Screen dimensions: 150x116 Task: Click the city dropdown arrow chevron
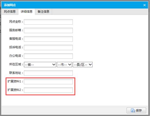(70, 65)
